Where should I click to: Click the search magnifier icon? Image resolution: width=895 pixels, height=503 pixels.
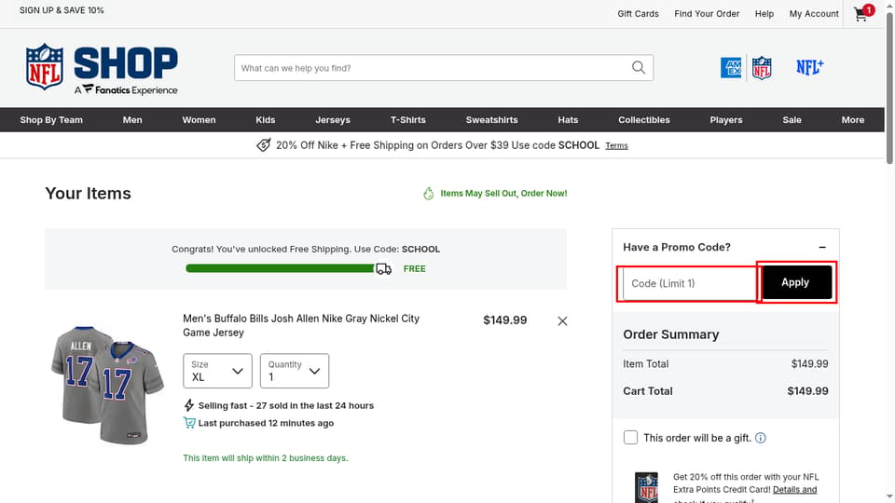tap(638, 68)
